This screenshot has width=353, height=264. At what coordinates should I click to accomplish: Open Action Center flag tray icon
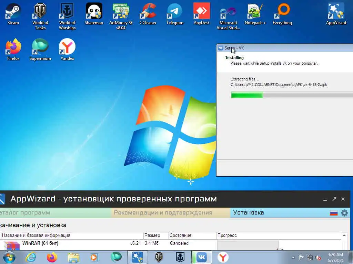(x=301, y=257)
